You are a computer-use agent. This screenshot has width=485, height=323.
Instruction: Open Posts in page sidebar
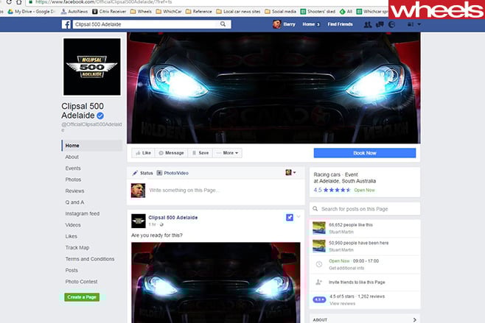click(71, 270)
